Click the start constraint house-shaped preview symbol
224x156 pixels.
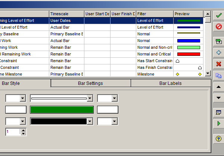coord(178,61)
